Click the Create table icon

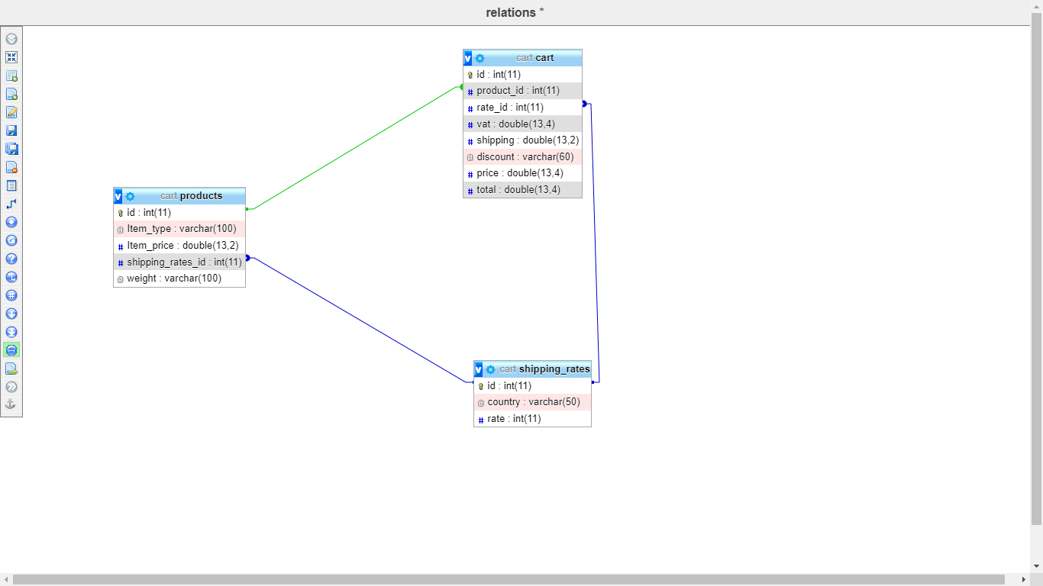11,185
